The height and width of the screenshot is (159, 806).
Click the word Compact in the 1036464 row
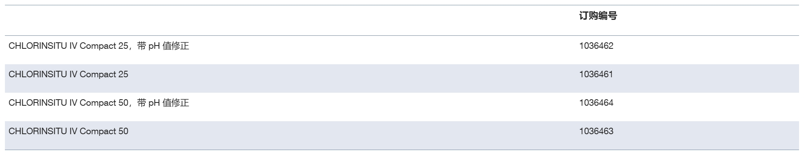tap(98, 103)
